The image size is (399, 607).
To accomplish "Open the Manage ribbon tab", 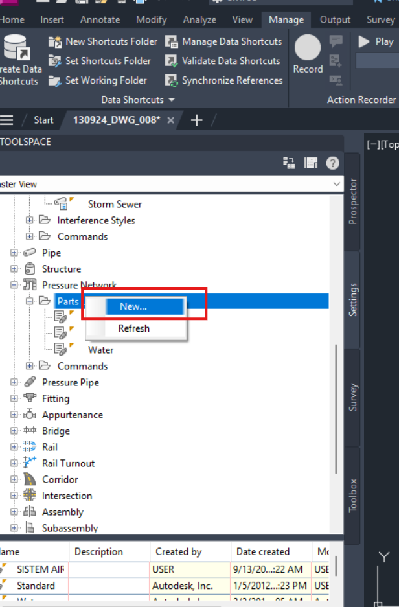I will 286,19.
